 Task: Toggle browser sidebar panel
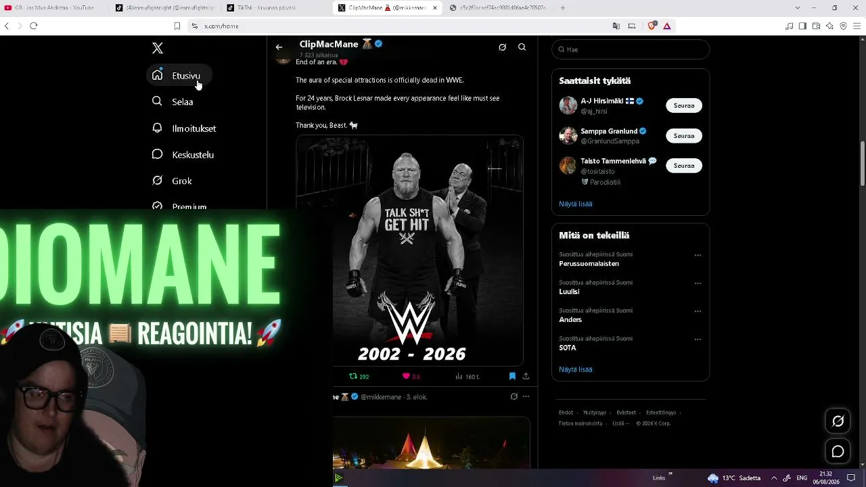click(x=802, y=26)
